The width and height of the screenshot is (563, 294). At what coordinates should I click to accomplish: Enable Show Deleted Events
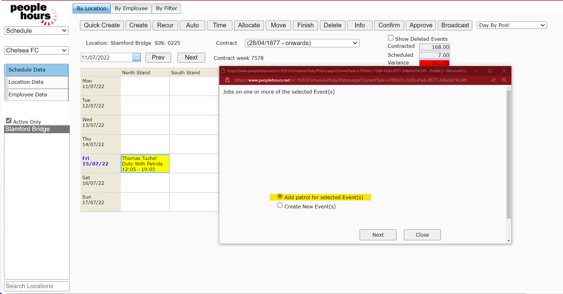pyautogui.click(x=391, y=37)
